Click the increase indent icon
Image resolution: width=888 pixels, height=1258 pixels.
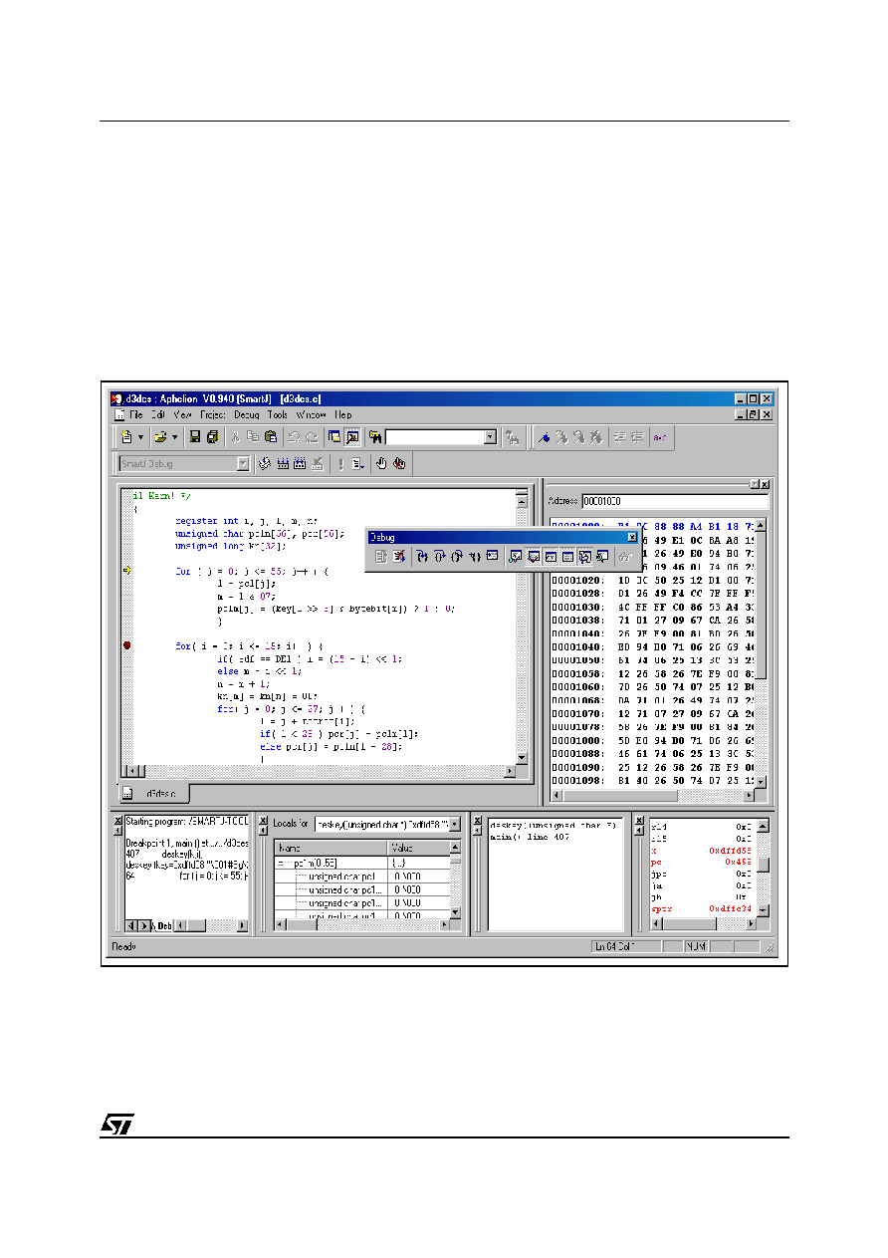point(620,436)
